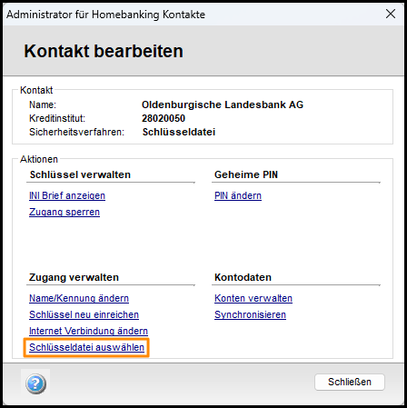The height and width of the screenshot is (408, 407).
Task: Open Konten verwalten link
Action: pos(253,298)
